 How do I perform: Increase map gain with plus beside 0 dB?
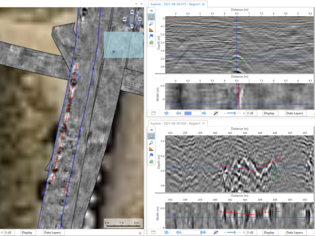coord(2,232)
